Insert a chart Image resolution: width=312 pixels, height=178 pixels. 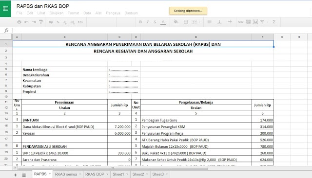click(255, 22)
